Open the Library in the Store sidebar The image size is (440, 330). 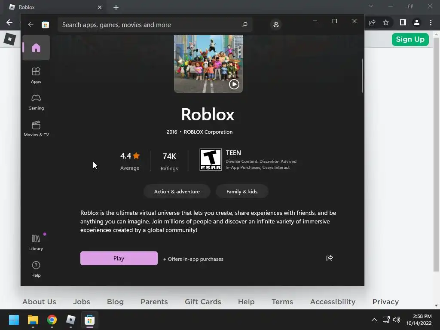(x=36, y=242)
